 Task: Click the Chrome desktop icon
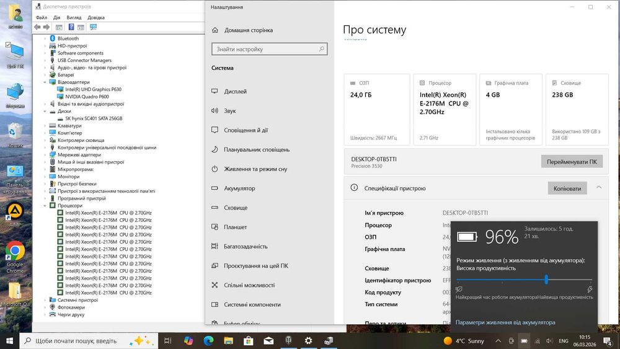(x=15, y=257)
